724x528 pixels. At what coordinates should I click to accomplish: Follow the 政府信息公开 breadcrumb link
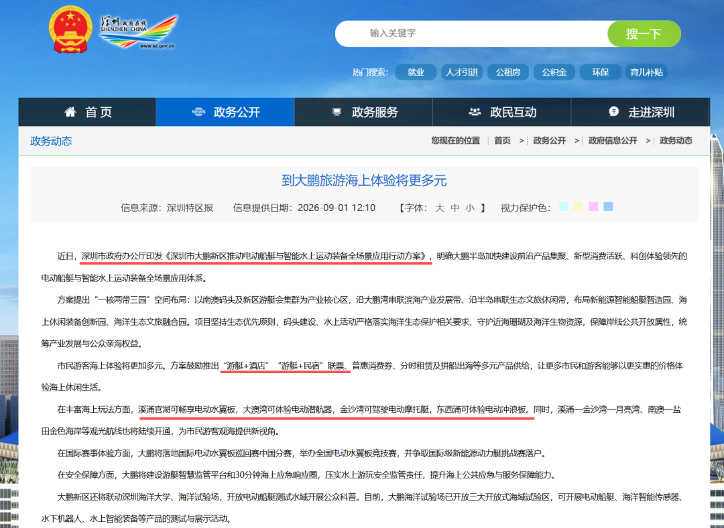(613, 140)
